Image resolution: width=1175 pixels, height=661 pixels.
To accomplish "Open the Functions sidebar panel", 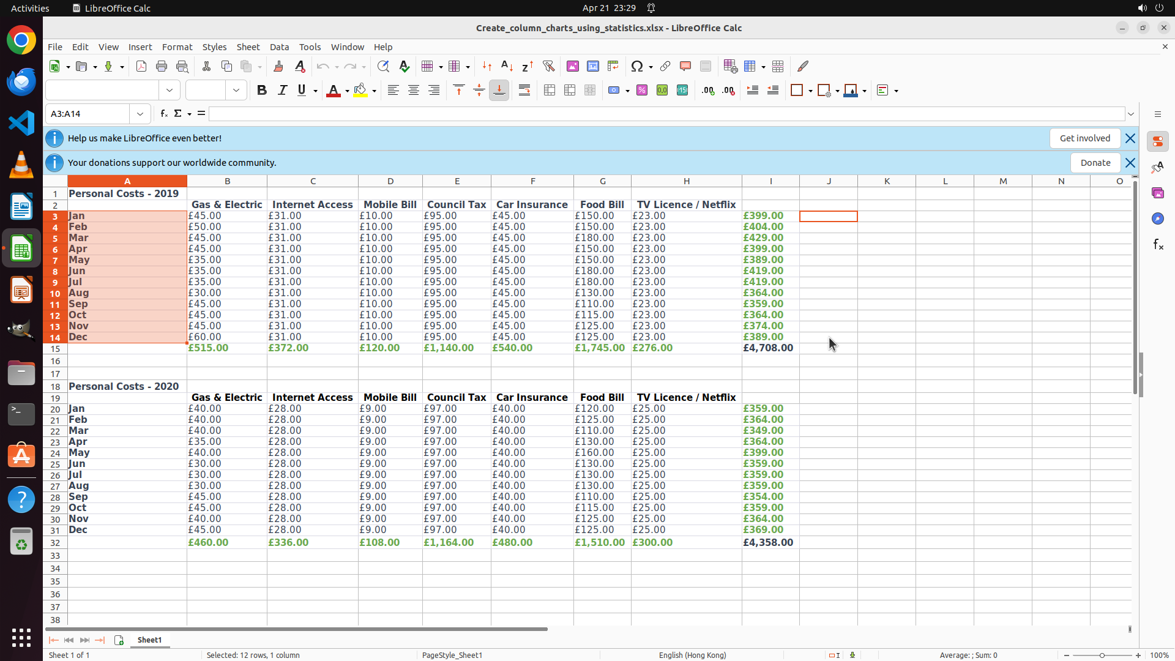I will coord(1158,245).
